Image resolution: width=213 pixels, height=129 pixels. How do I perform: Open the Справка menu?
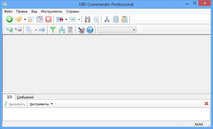73,11
